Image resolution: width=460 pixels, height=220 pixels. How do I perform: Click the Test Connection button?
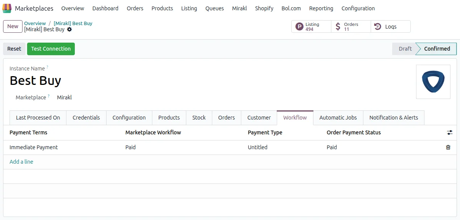click(51, 49)
